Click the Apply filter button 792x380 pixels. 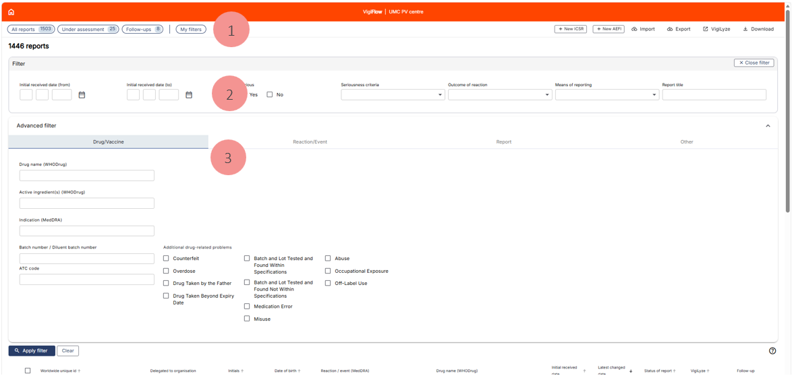coord(32,351)
